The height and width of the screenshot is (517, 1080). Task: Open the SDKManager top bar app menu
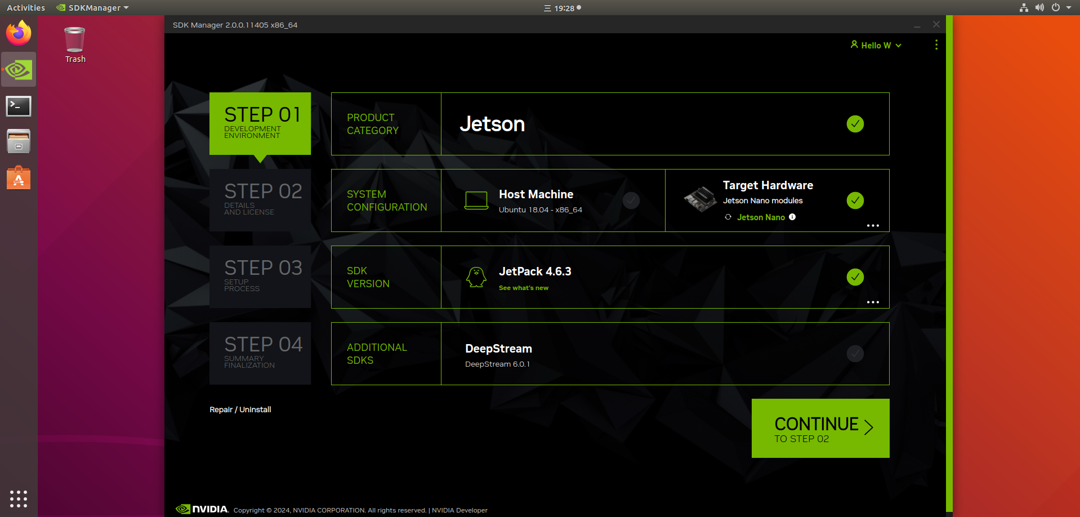point(93,8)
